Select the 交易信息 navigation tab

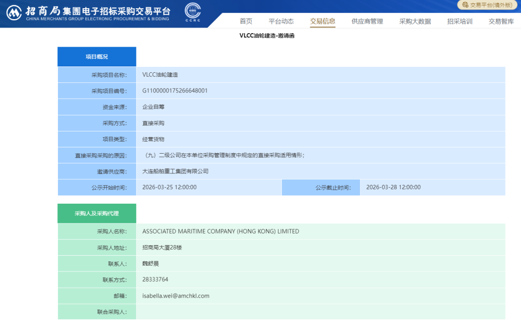coord(322,21)
